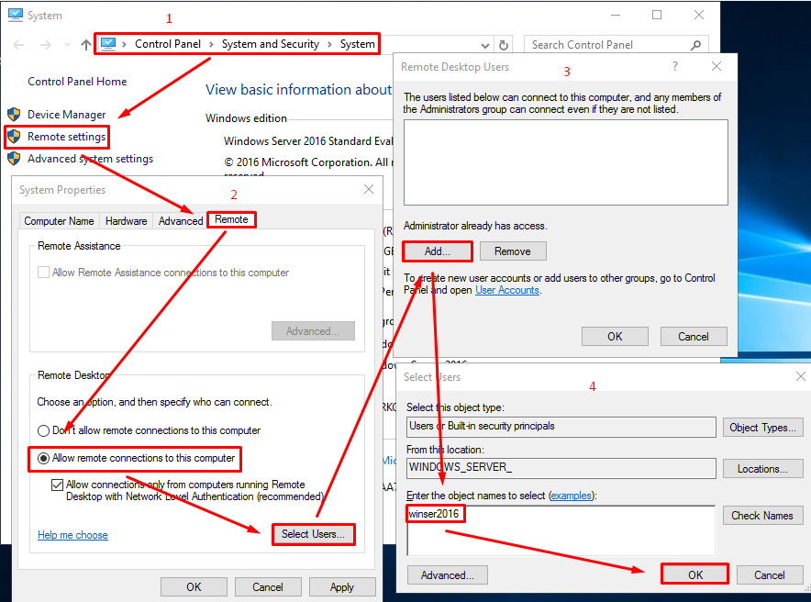Viewport: 811px width, 602px height.
Task: Open the examples link in Select Users
Action: (571, 496)
